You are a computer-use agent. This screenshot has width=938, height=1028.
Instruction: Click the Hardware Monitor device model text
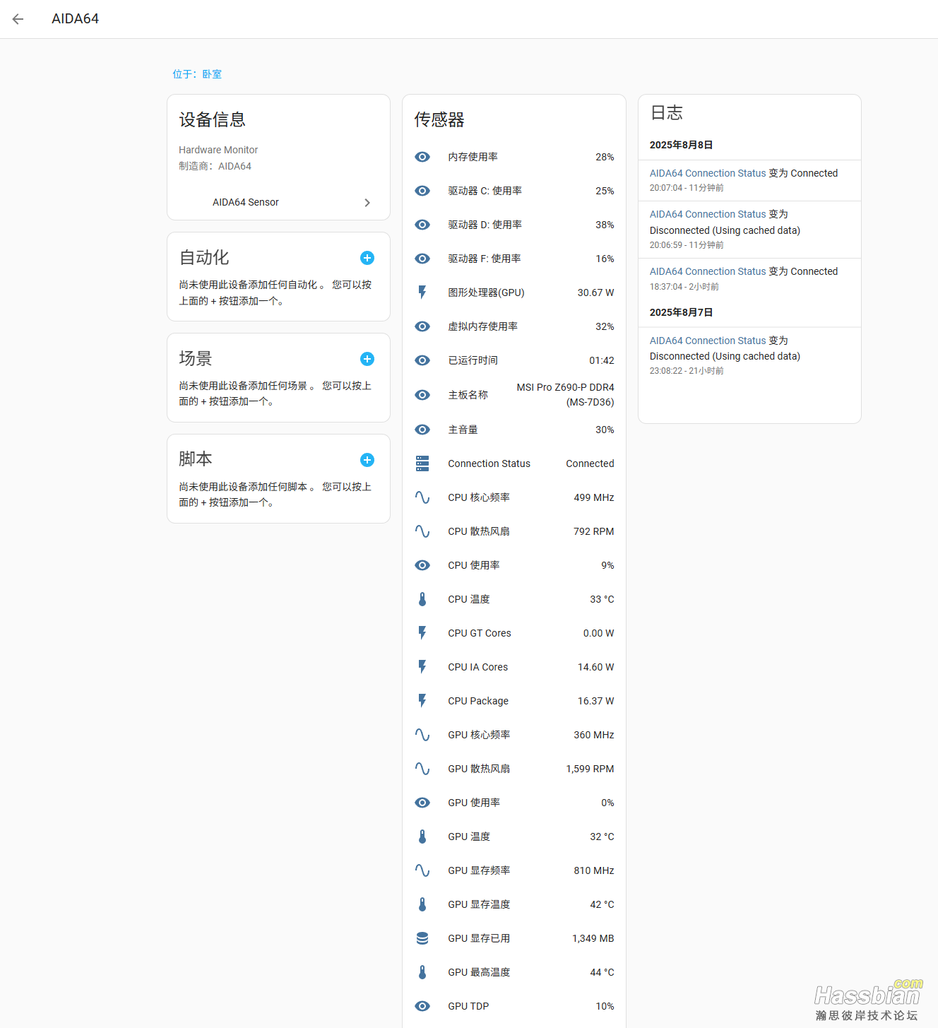[218, 150]
